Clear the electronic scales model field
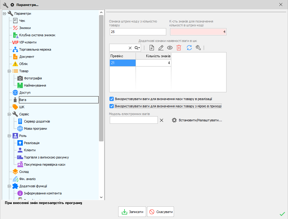The width and height of the screenshot is (288, 219). [161, 120]
